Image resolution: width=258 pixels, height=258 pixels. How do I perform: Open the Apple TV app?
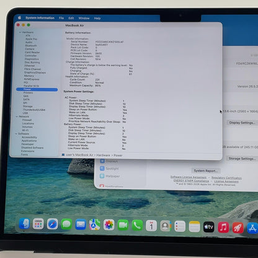(x=209, y=227)
